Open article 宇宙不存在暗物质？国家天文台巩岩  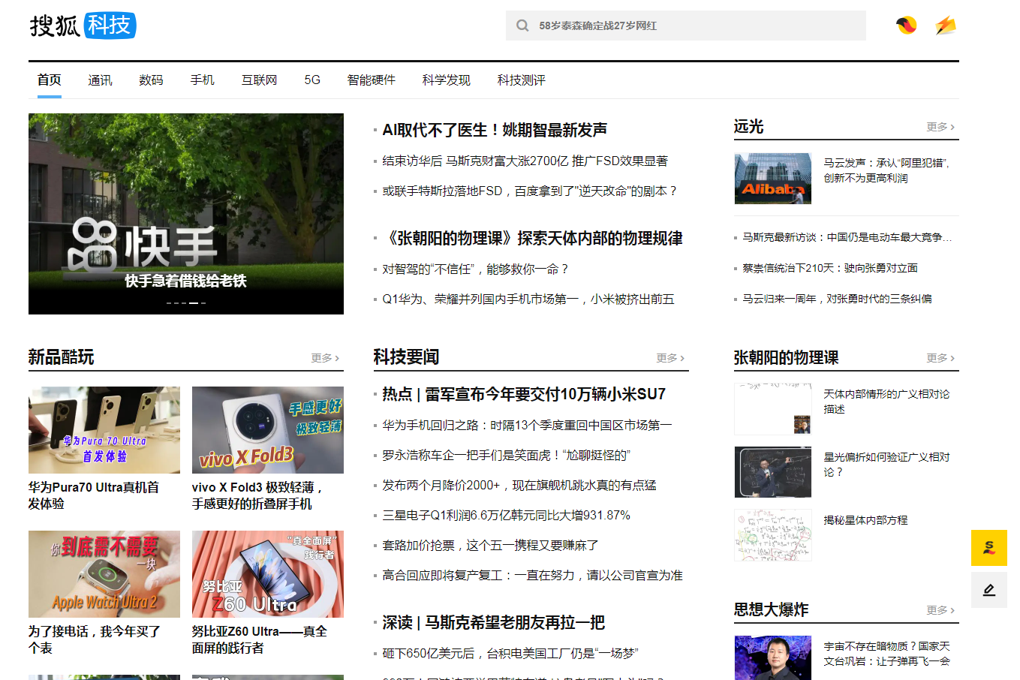tap(886, 654)
